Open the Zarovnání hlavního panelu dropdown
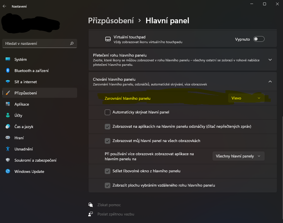This screenshot has height=223, width=283. (x=246, y=98)
